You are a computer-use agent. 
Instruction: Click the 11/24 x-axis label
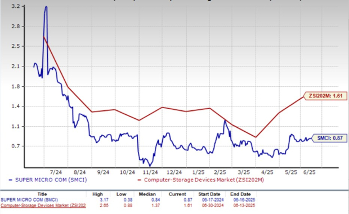coord(150,172)
